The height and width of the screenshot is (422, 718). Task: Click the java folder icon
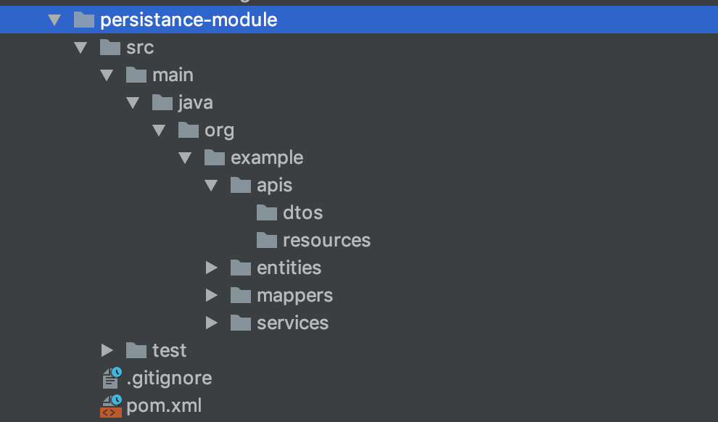pyautogui.click(x=162, y=102)
